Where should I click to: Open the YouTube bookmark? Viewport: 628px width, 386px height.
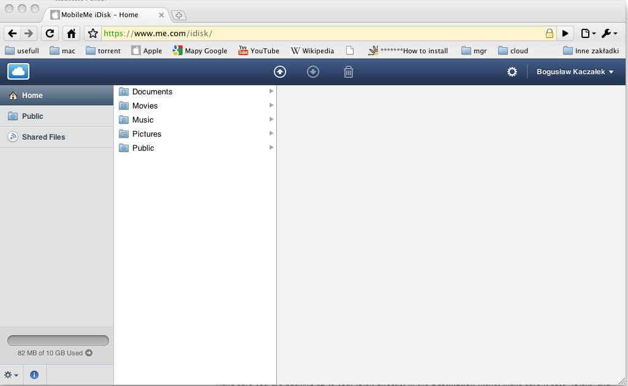pyautogui.click(x=259, y=51)
